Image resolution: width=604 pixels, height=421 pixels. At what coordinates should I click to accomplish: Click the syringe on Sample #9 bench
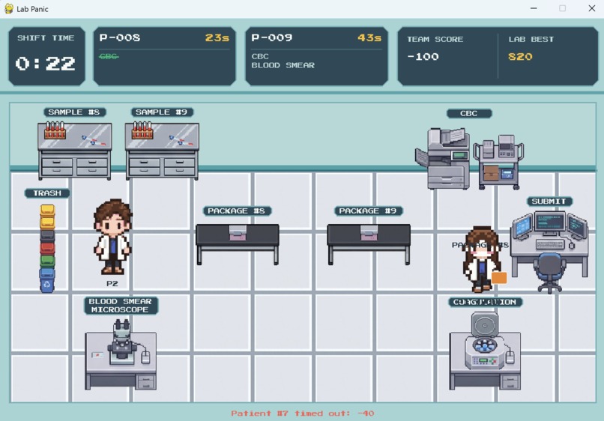[x=181, y=140]
